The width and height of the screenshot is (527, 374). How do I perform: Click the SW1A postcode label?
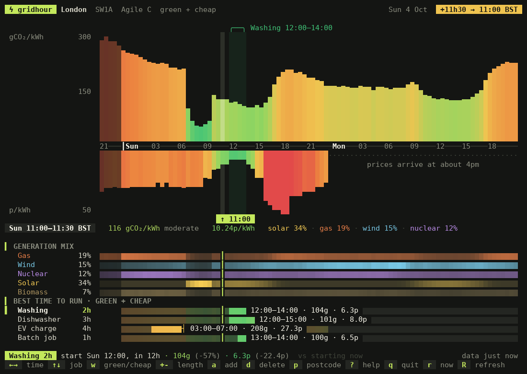tap(104, 10)
